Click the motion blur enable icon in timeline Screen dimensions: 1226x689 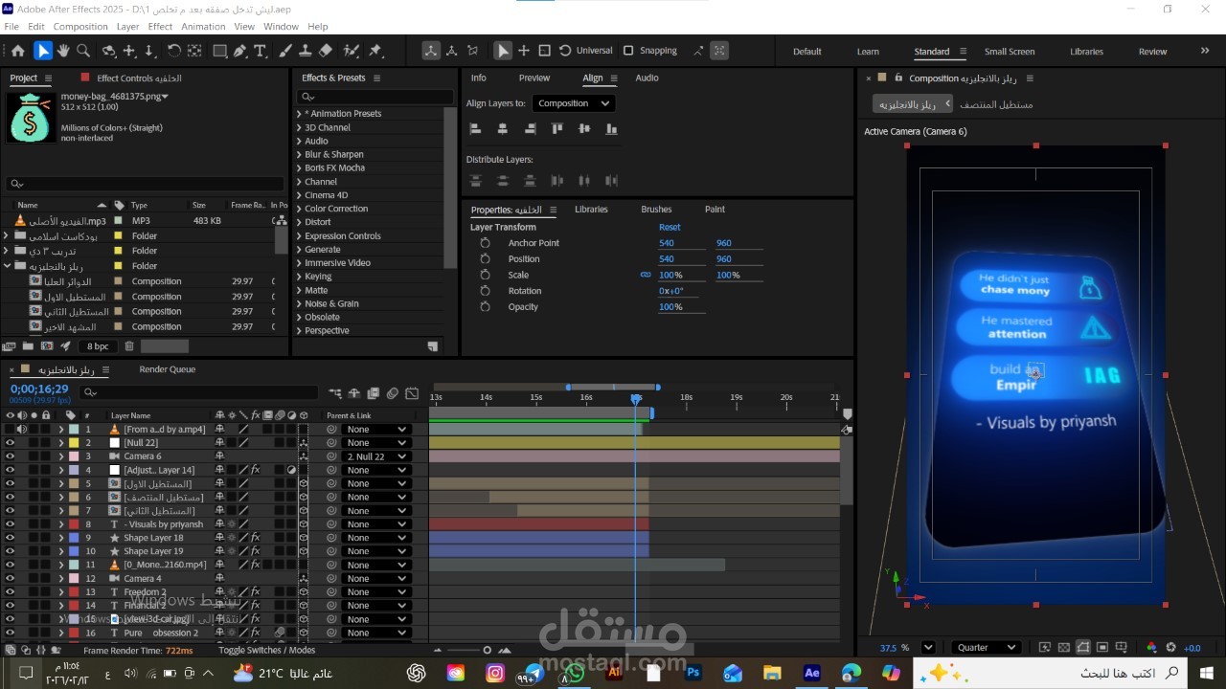pyautogui.click(x=393, y=393)
